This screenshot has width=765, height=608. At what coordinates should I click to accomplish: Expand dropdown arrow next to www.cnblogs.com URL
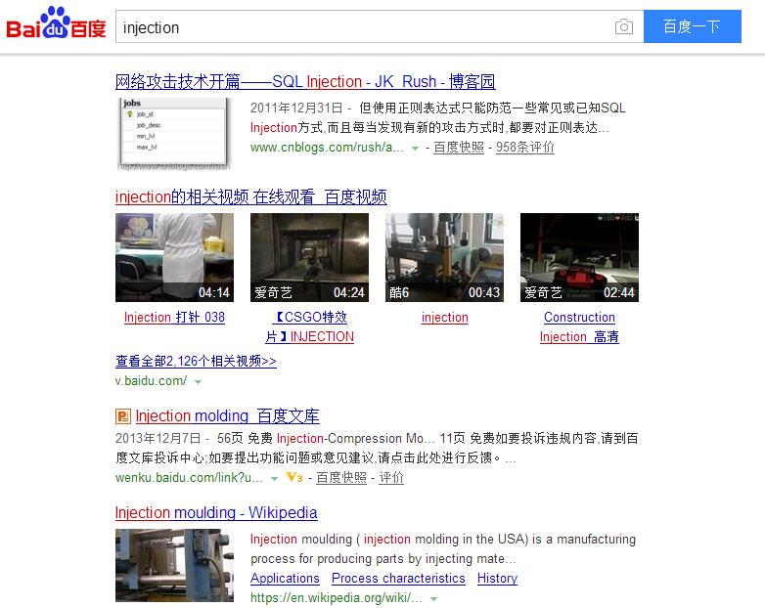(x=416, y=149)
